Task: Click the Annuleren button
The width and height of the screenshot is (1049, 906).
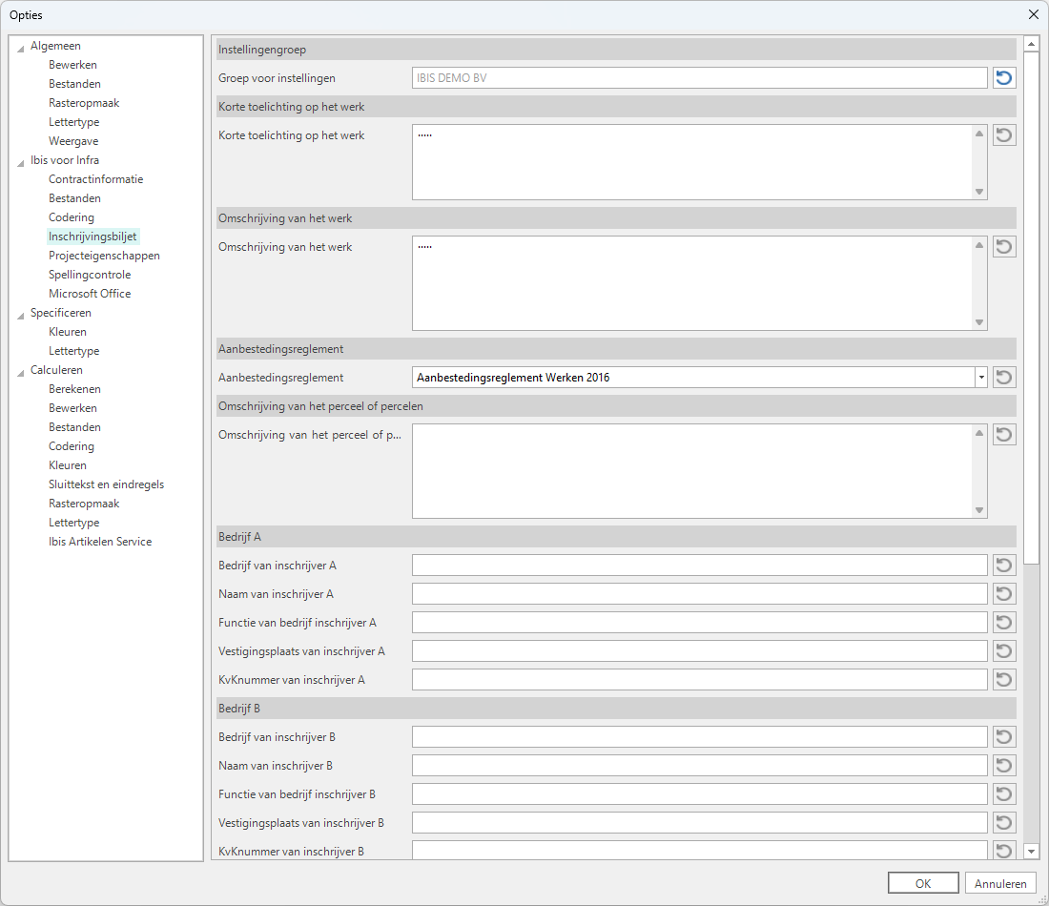Action: click(x=1000, y=883)
